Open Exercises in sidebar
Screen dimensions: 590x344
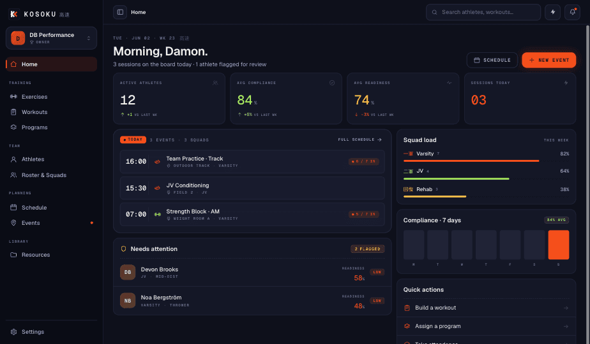coord(52,97)
